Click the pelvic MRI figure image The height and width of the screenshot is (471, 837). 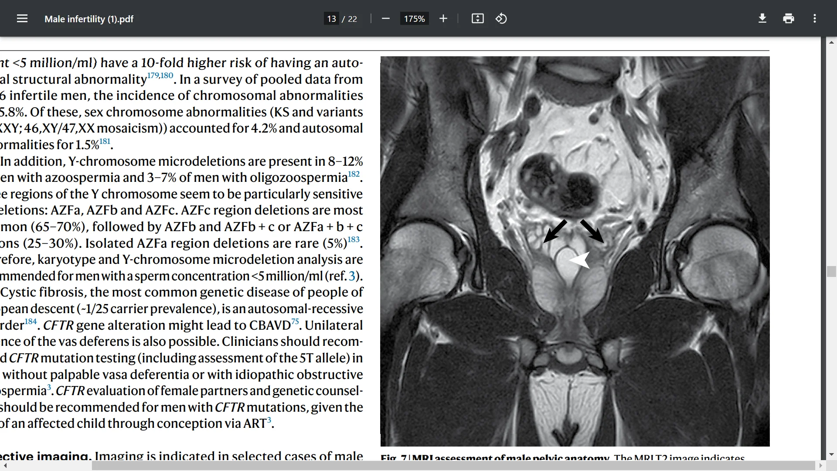click(x=575, y=251)
